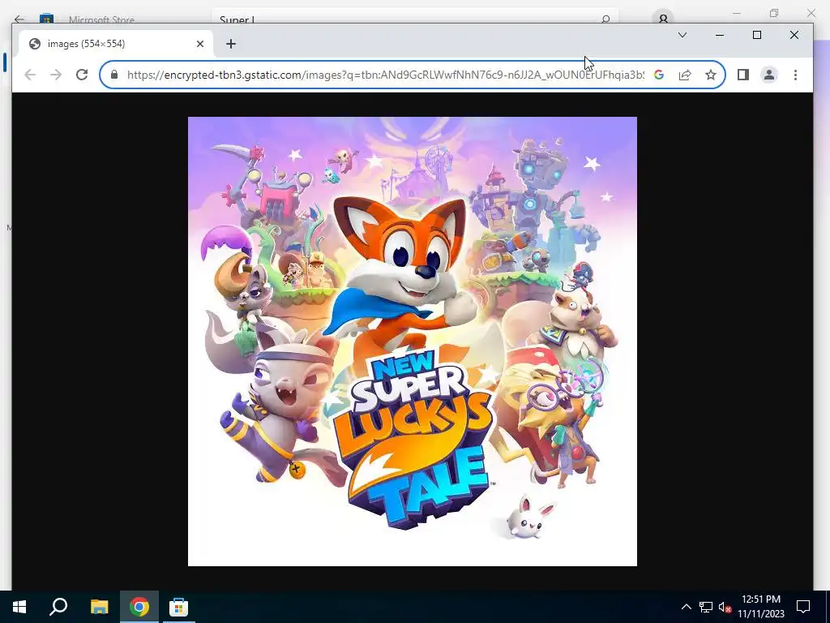This screenshot has height=623, width=830.
Task: Open the notification center icon
Action: (x=803, y=607)
